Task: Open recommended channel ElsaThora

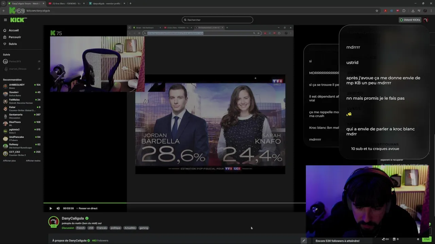Action: [22, 123]
